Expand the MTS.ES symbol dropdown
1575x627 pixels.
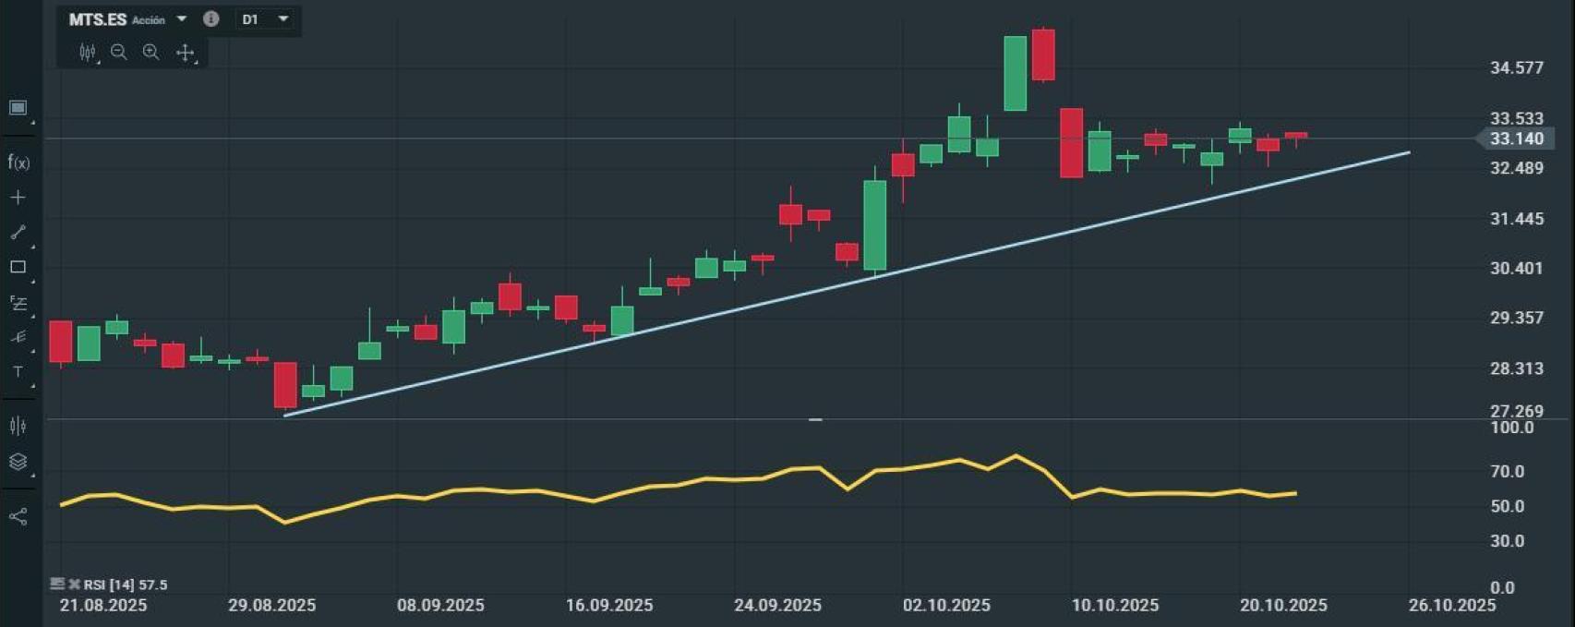[182, 19]
